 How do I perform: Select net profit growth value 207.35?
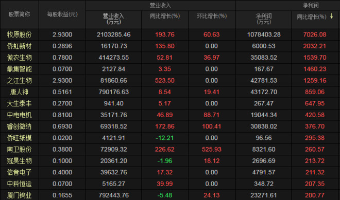[315, 184]
